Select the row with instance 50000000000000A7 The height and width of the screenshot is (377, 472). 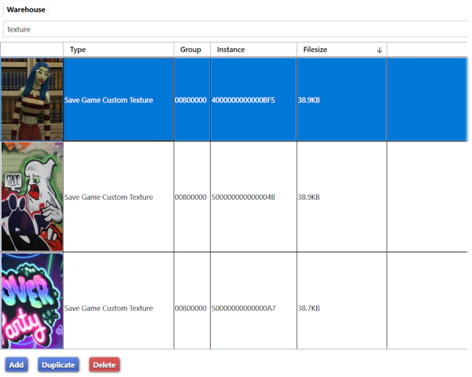pyautogui.click(x=243, y=309)
